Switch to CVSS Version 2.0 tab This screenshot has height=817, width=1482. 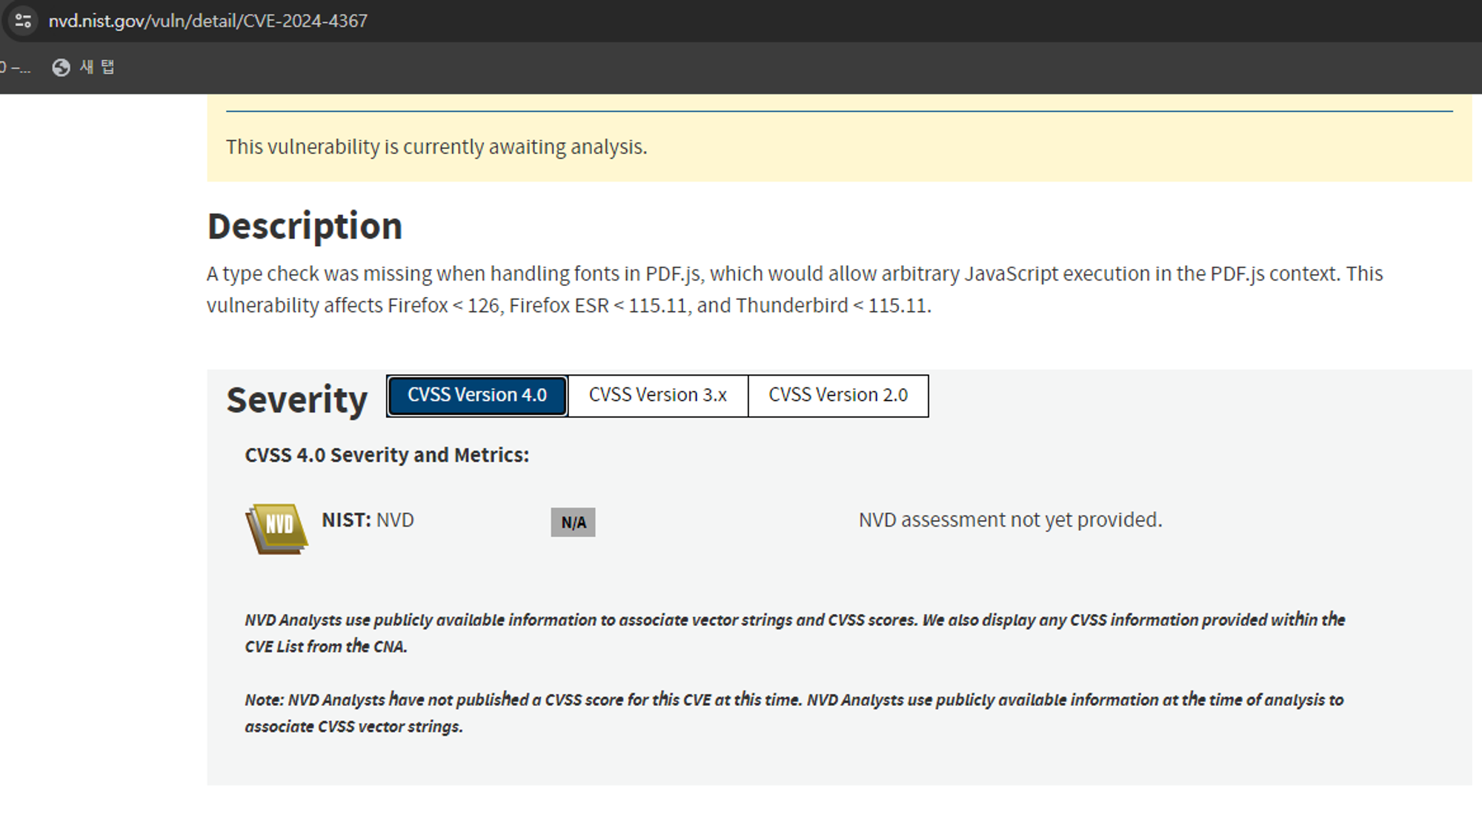837,396
